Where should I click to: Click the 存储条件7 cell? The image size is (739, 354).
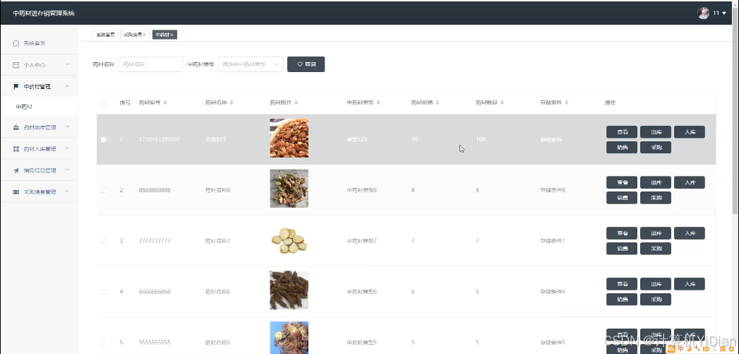tap(553, 241)
